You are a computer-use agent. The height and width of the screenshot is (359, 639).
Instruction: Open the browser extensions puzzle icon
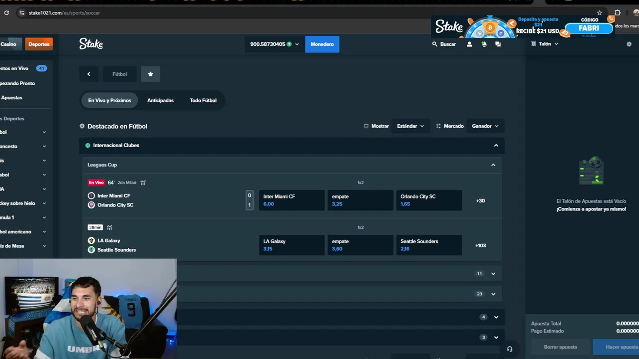click(618, 13)
